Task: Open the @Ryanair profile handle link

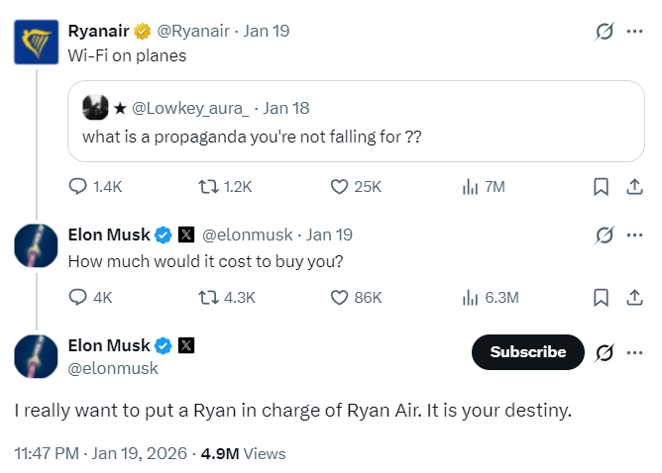Action: click(x=194, y=31)
